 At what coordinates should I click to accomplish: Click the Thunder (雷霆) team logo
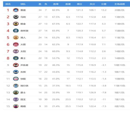point(16,10)
